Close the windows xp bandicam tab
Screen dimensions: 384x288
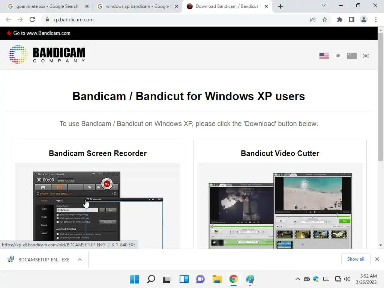(177, 6)
